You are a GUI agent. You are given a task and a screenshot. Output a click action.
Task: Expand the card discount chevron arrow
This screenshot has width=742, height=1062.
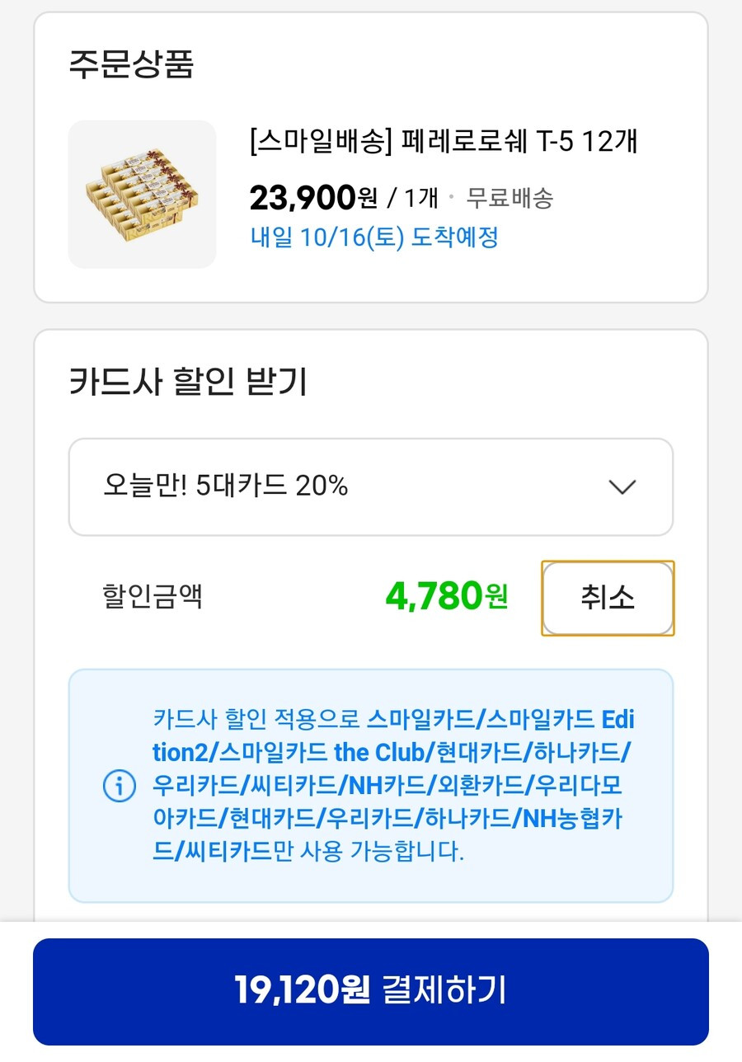[x=622, y=486]
